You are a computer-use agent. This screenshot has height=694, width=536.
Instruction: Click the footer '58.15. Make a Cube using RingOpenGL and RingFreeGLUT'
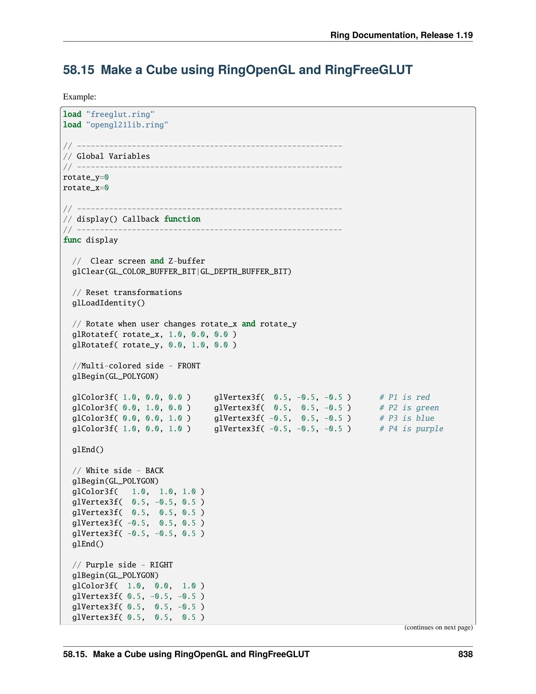pyautogui.click(x=186, y=654)
